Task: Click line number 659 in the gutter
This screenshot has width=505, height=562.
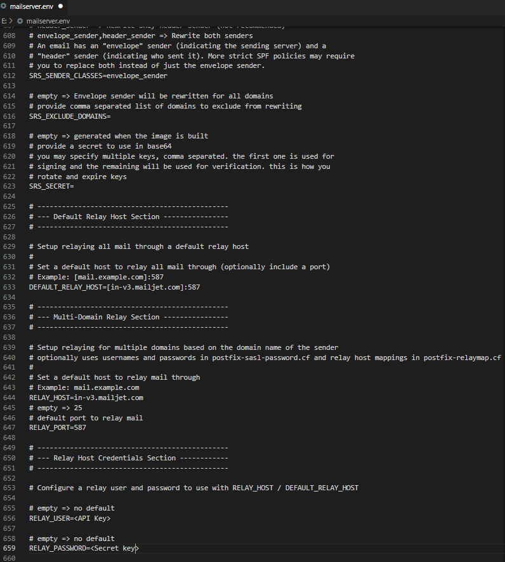Action: pyautogui.click(x=10, y=548)
